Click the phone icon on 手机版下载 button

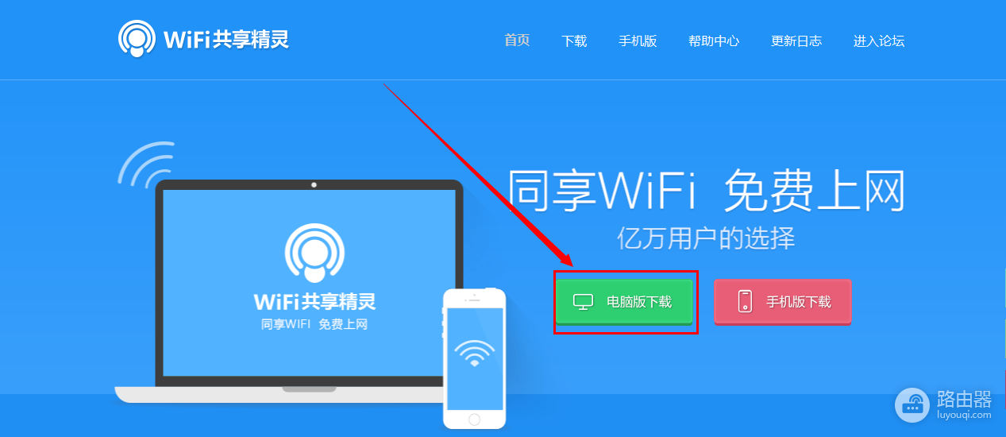tap(745, 302)
